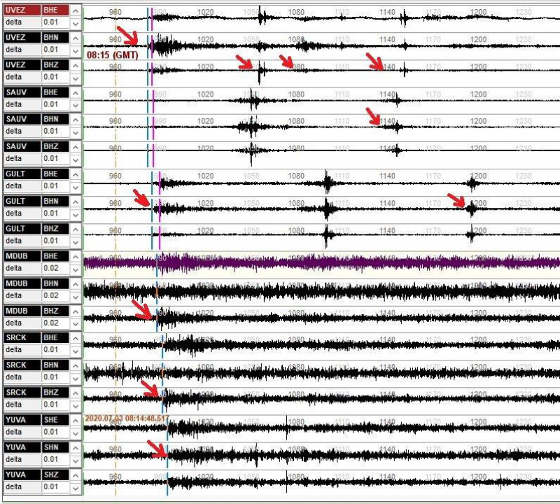This screenshot has width=560, height=504.
Task: Select the purple MDUB BHE waveform trace
Action: 321,264
